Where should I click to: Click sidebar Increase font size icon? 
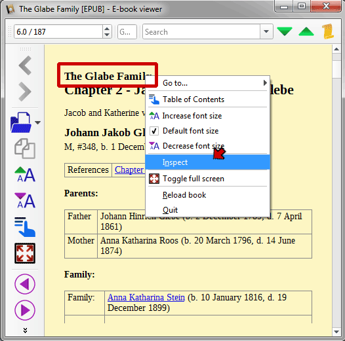click(x=25, y=175)
